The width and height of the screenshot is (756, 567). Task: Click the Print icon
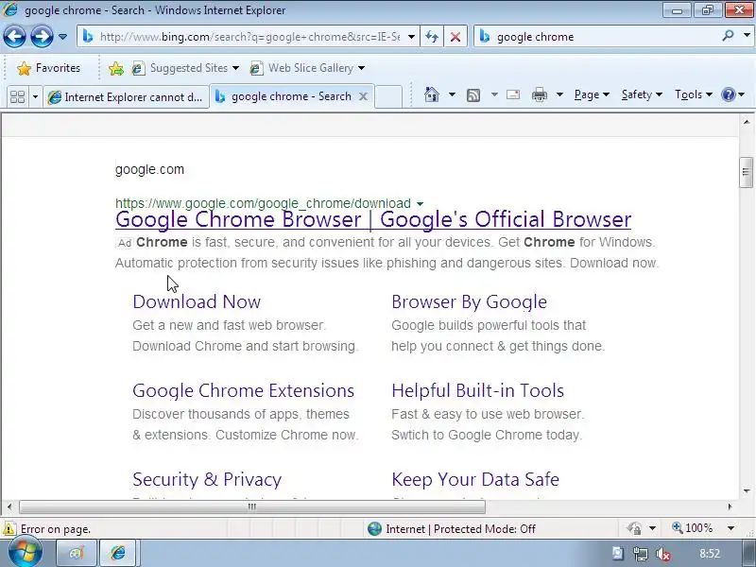coord(539,95)
